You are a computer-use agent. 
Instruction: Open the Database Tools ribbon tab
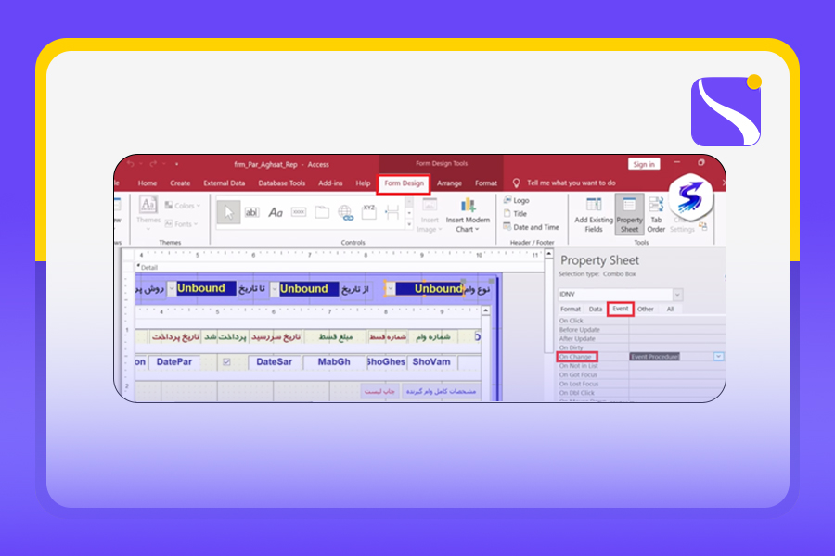tap(282, 183)
